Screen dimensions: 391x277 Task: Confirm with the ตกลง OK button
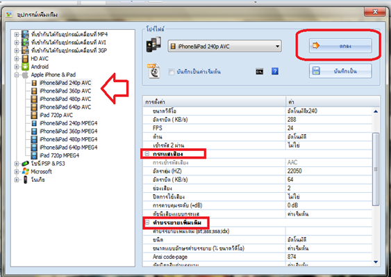[340, 46]
